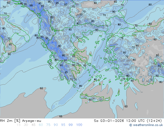The height and width of the screenshot is (127, 164).
Task: Select legend value 75
Action: tap(48, 125)
